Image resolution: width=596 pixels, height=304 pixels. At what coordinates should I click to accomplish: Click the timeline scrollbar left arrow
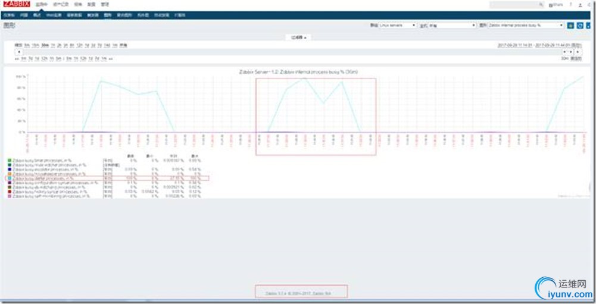(x=18, y=52)
